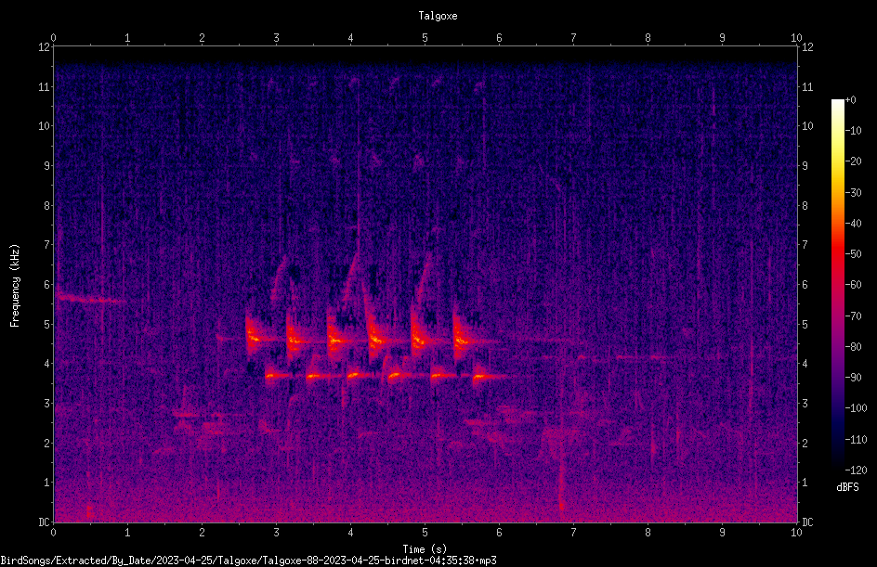877x567 pixels.
Task: Click the +0 label atop the colorbar
Action: [850, 99]
